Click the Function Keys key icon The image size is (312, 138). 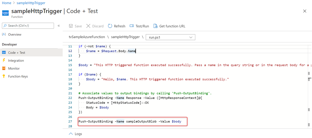(4, 76)
